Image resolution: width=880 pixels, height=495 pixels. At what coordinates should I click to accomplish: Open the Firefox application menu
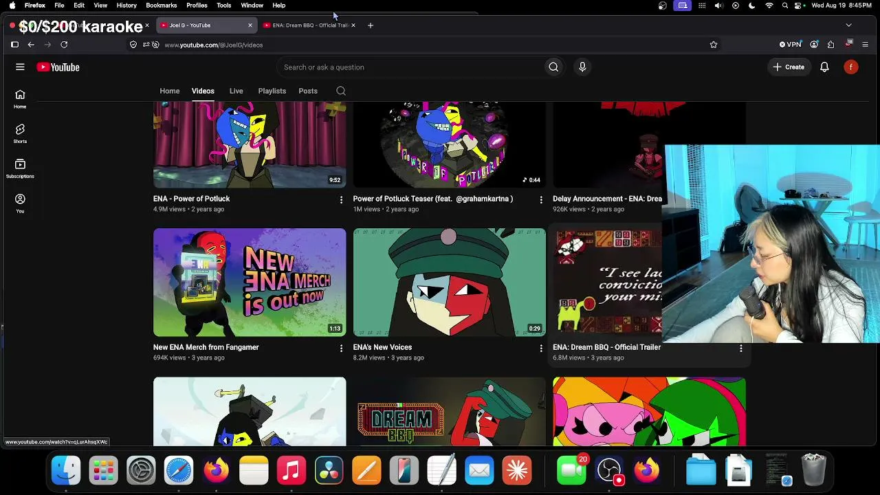click(x=865, y=45)
